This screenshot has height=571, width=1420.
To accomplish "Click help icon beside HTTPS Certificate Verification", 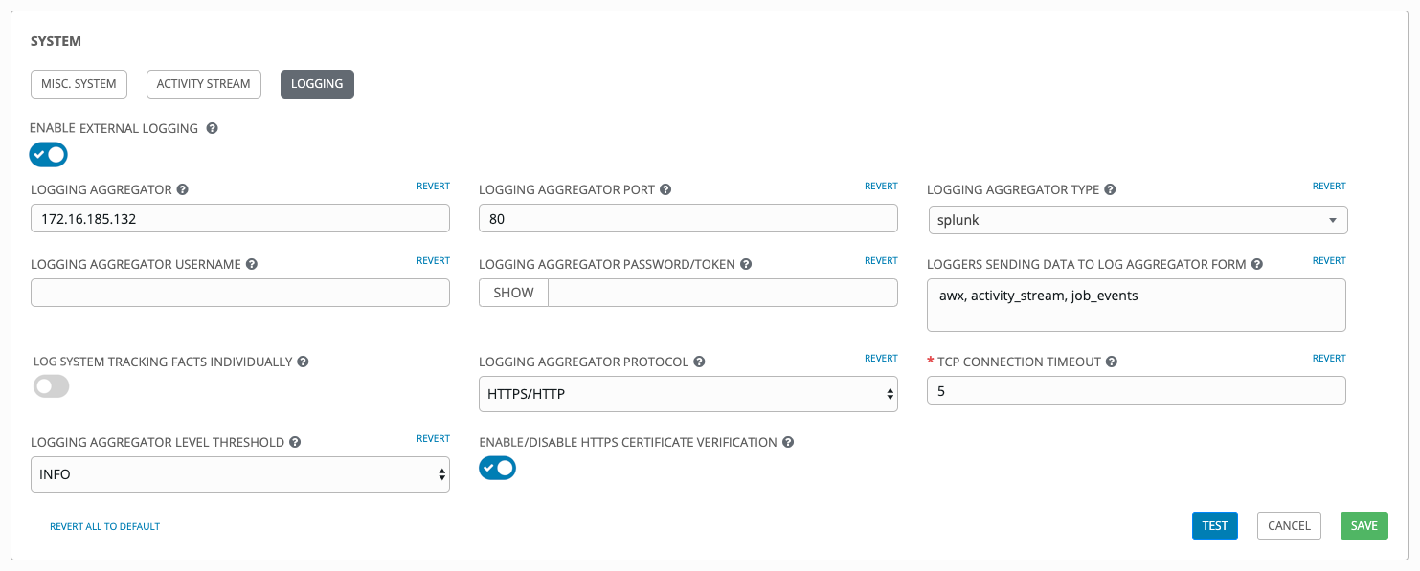I will 788,442.
